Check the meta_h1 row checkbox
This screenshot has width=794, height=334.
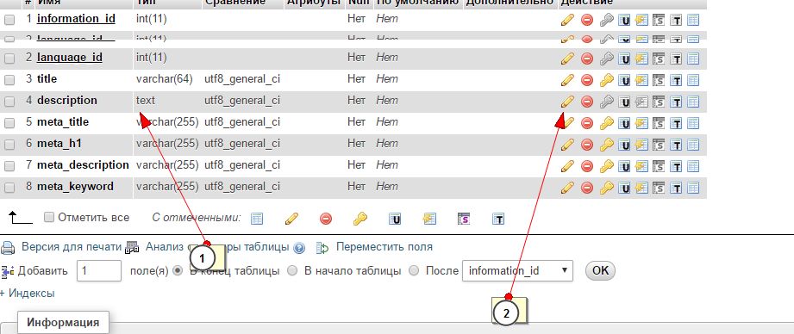tap(9, 145)
